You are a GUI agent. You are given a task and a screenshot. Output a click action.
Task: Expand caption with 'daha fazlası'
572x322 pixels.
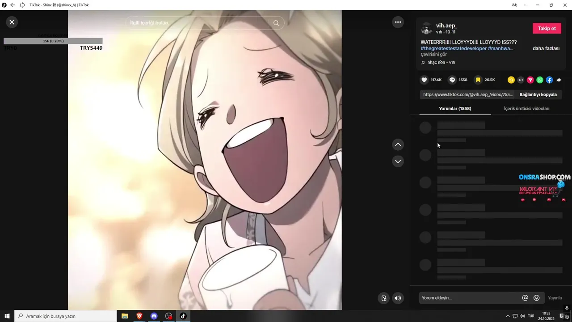[x=546, y=48]
